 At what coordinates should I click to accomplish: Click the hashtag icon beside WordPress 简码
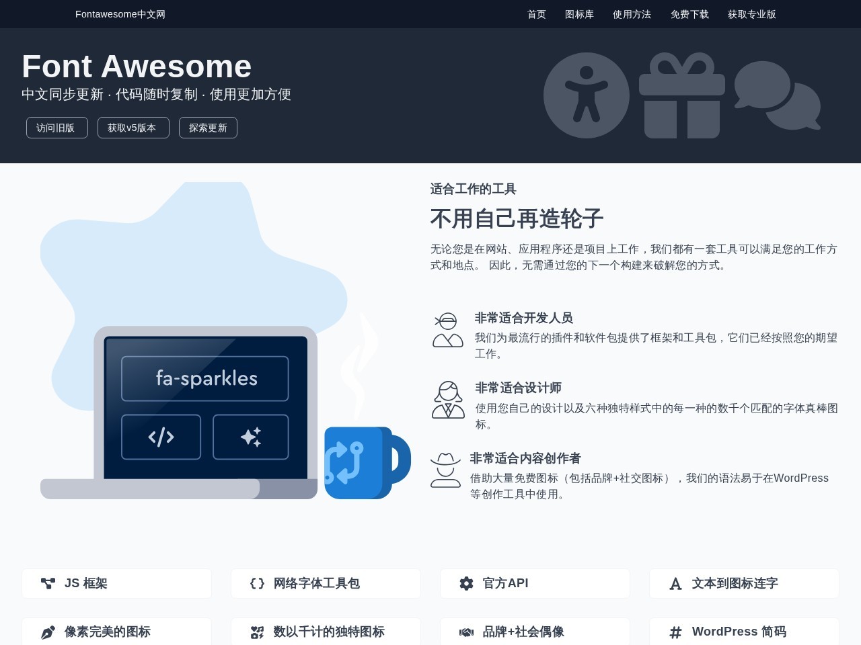click(x=675, y=632)
